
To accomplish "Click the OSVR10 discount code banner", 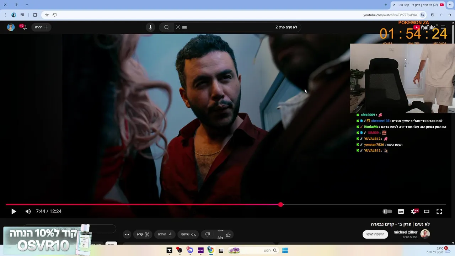I will tap(48, 240).
